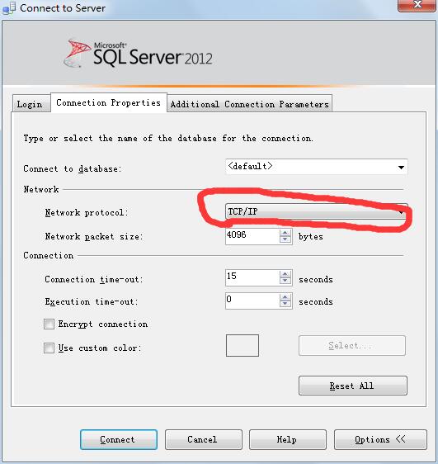The width and height of the screenshot is (438, 464).
Task: Check the Use custom color checkbox
Action: coord(49,348)
